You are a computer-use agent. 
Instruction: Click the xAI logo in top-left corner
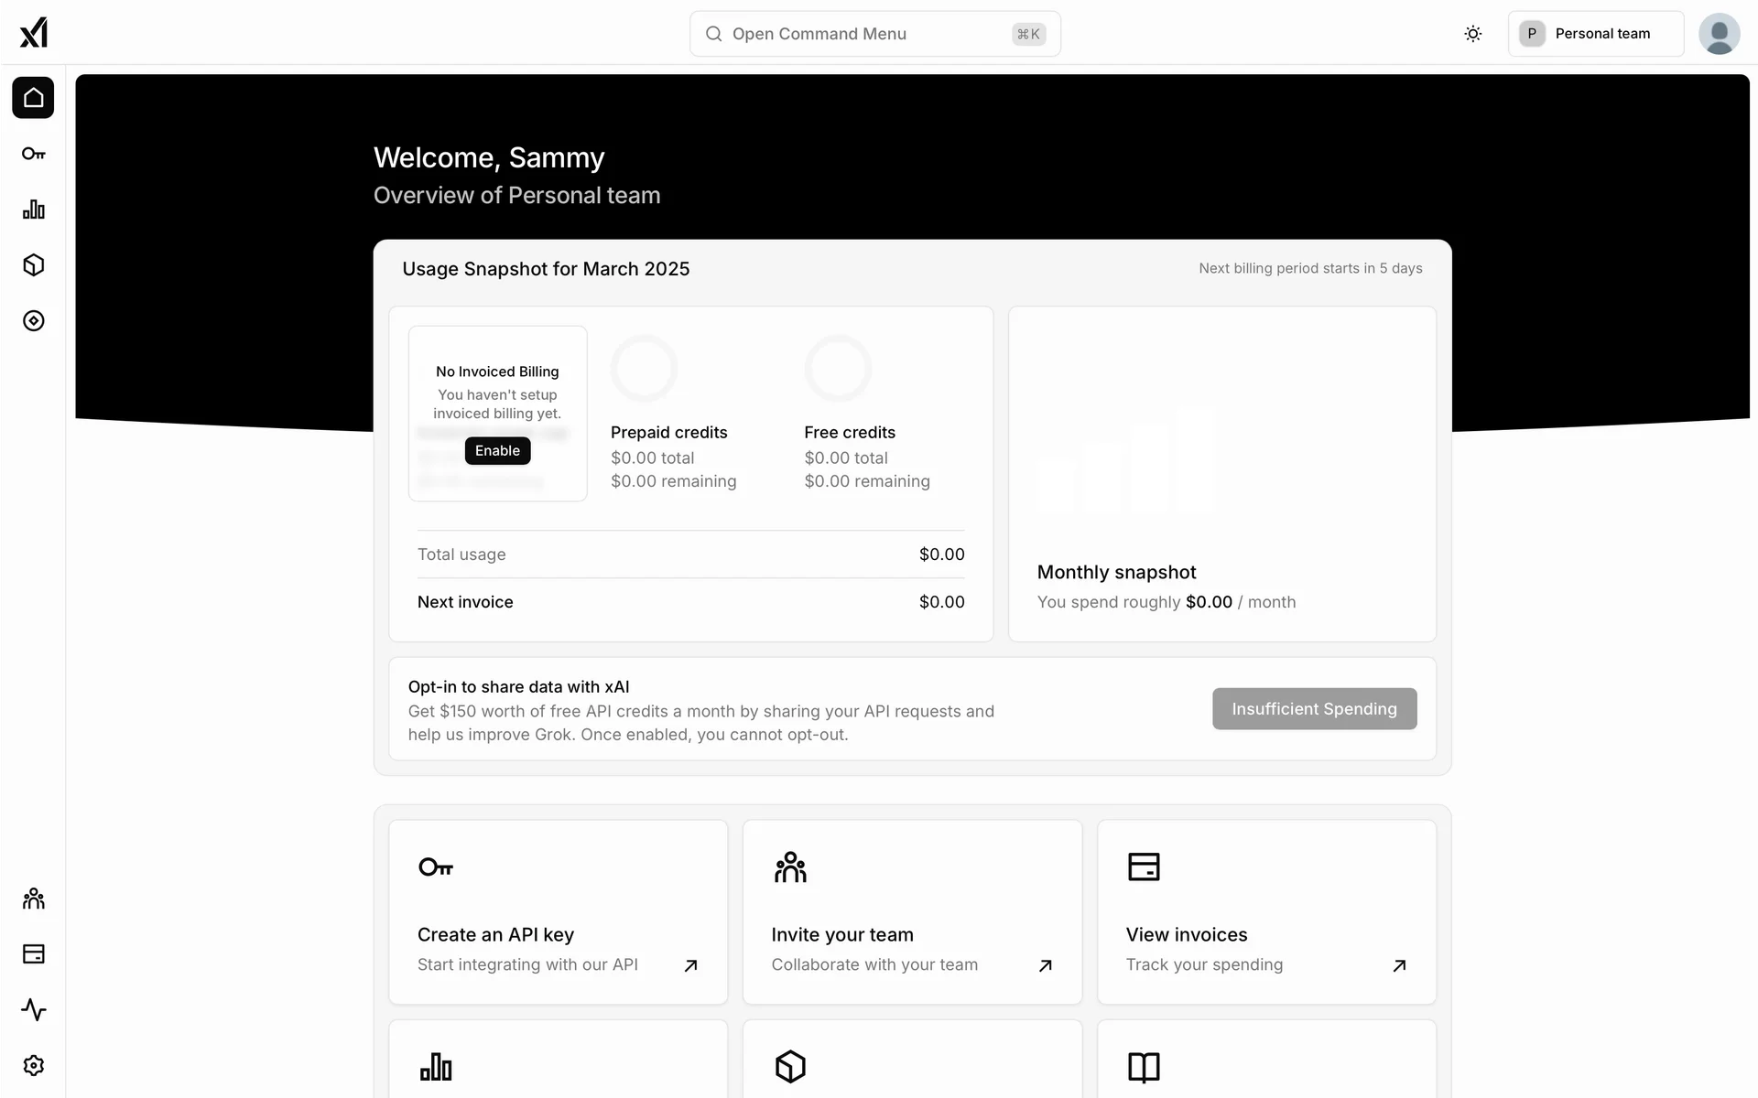coord(34,33)
